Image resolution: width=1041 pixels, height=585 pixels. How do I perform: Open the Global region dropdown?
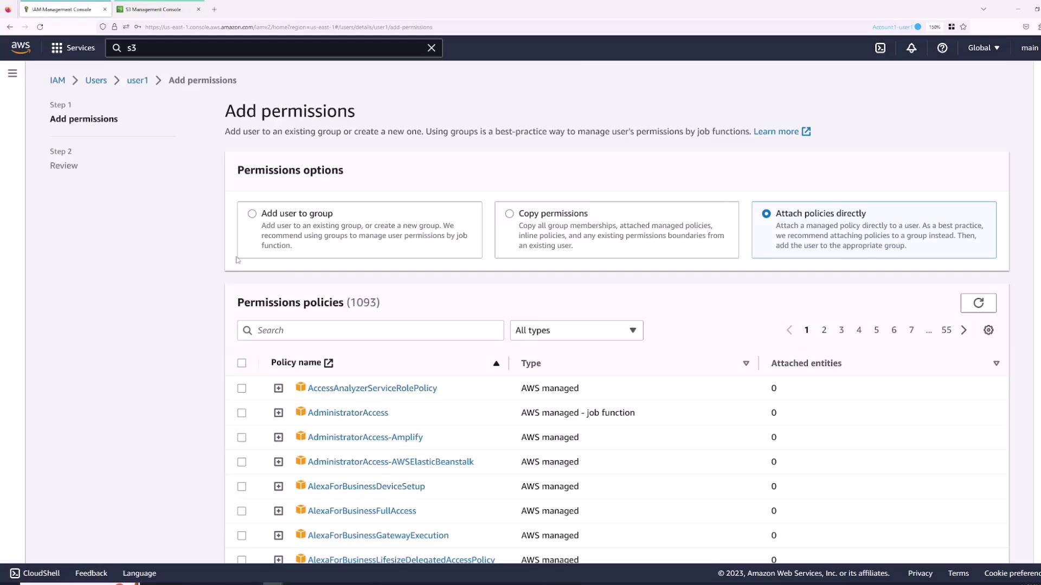click(x=984, y=48)
